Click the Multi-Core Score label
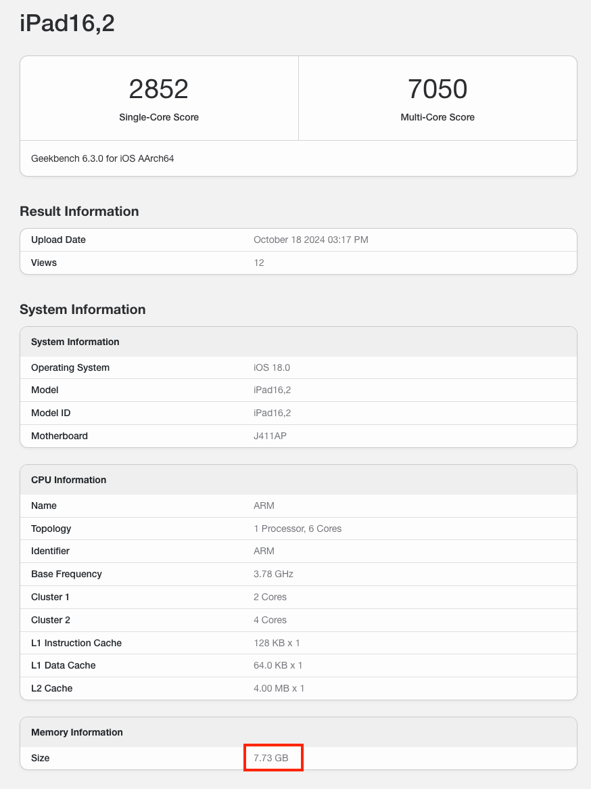The height and width of the screenshot is (789, 591). click(438, 117)
